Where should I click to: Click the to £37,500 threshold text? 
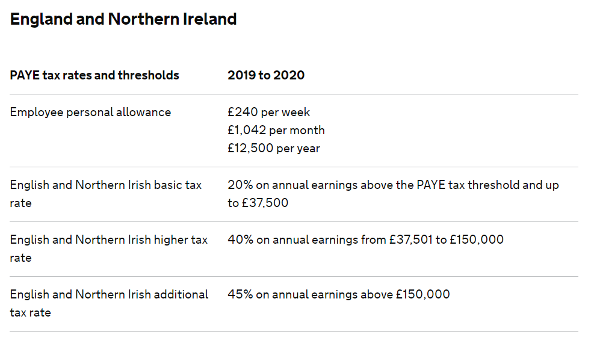pos(258,203)
